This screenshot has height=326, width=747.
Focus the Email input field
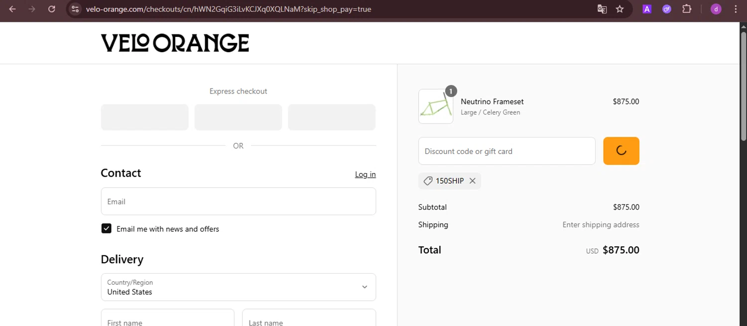(238, 202)
